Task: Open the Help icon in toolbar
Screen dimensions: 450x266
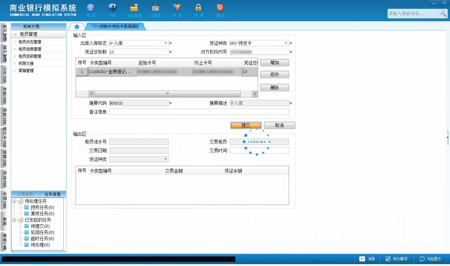Action: 91,7
